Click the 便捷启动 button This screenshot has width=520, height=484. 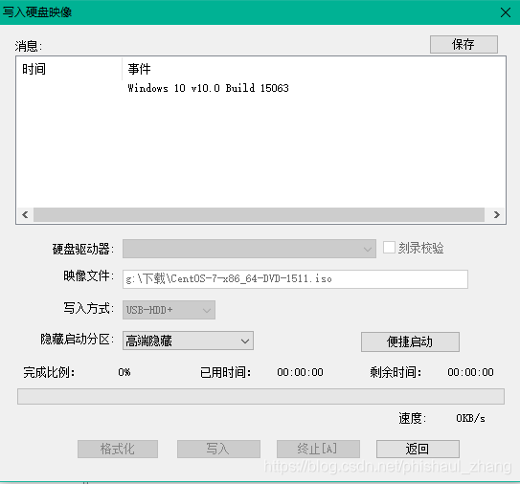tap(410, 341)
